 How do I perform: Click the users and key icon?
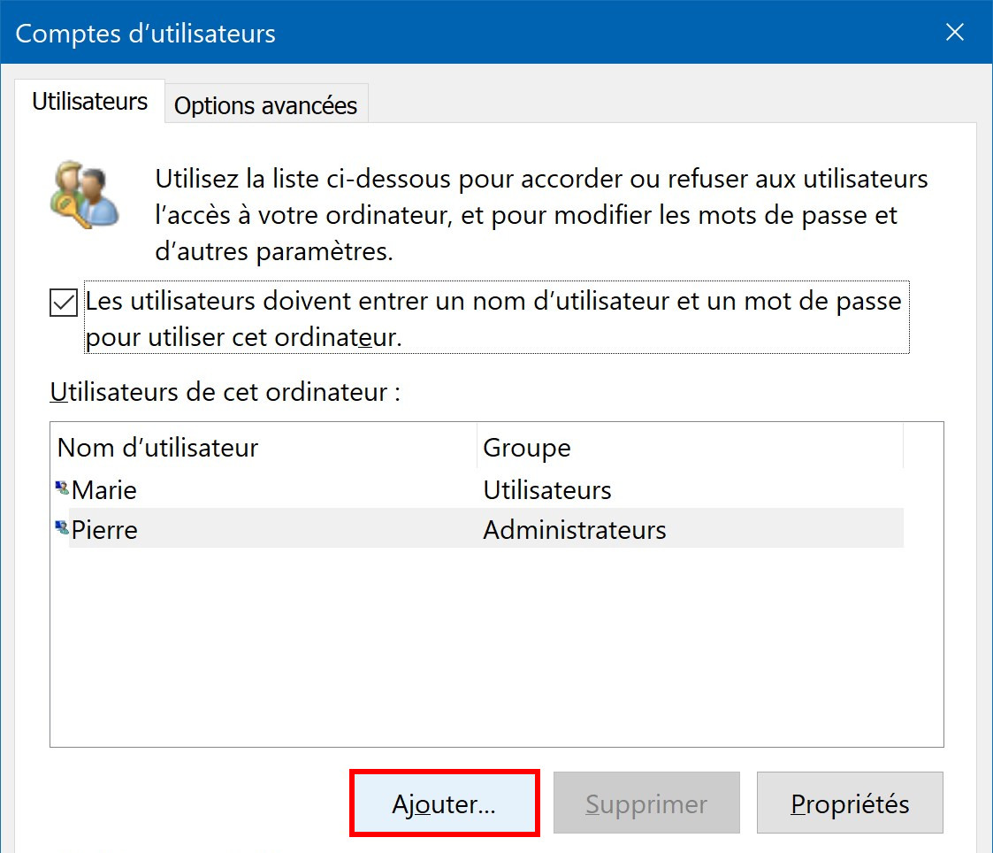(85, 195)
